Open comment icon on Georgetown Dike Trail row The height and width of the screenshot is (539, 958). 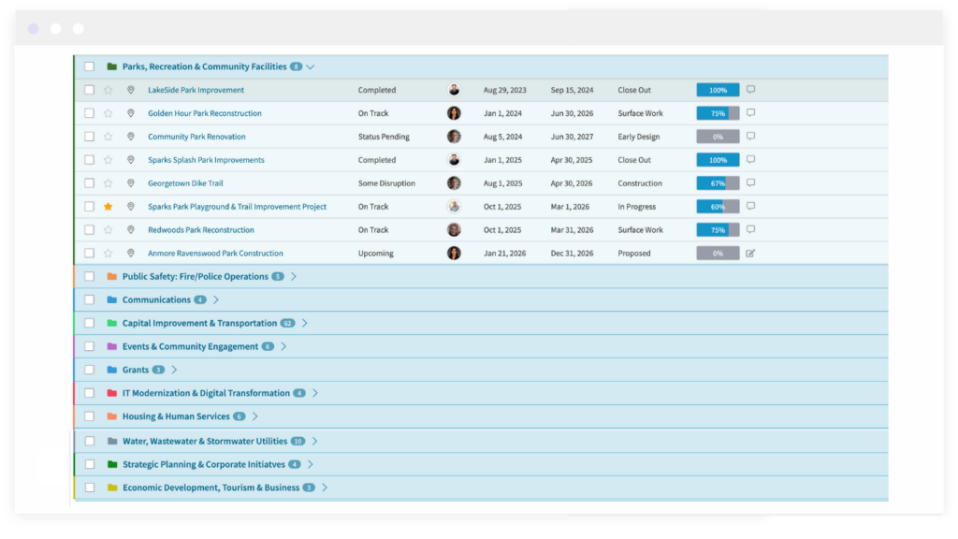click(750, 183)
